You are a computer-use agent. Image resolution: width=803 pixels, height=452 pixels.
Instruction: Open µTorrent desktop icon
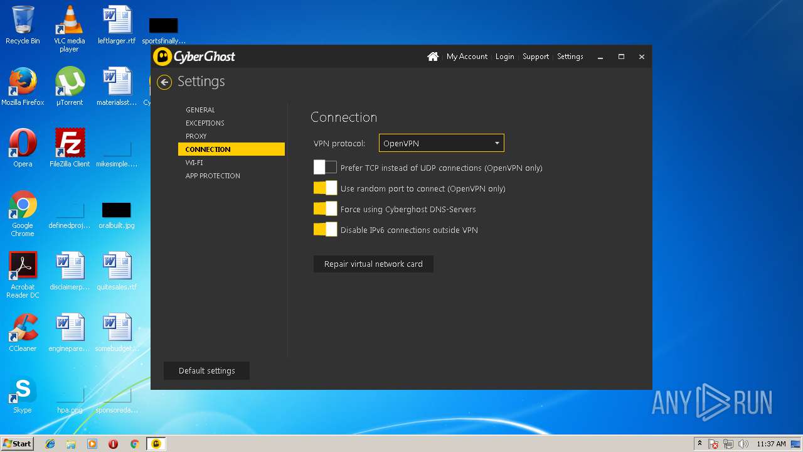coord(69,87)
